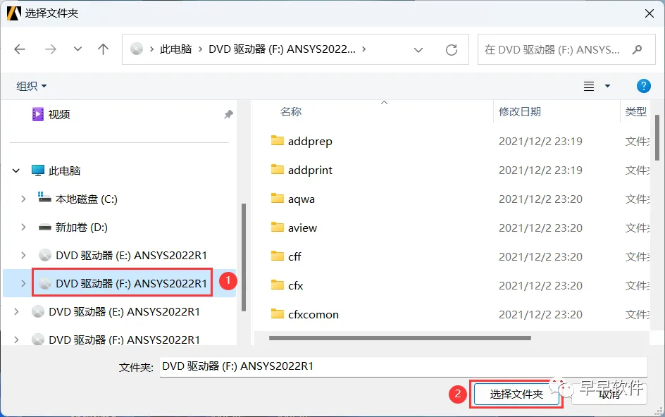This screenshot has height=417, width=665.
Task: Collapse the 此电脑 tree node
Action: (x=16, y=171)
